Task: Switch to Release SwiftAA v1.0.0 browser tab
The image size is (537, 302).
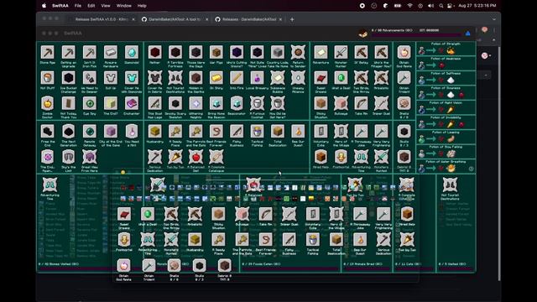Action: pyautogui.click(x=102, y=19)
